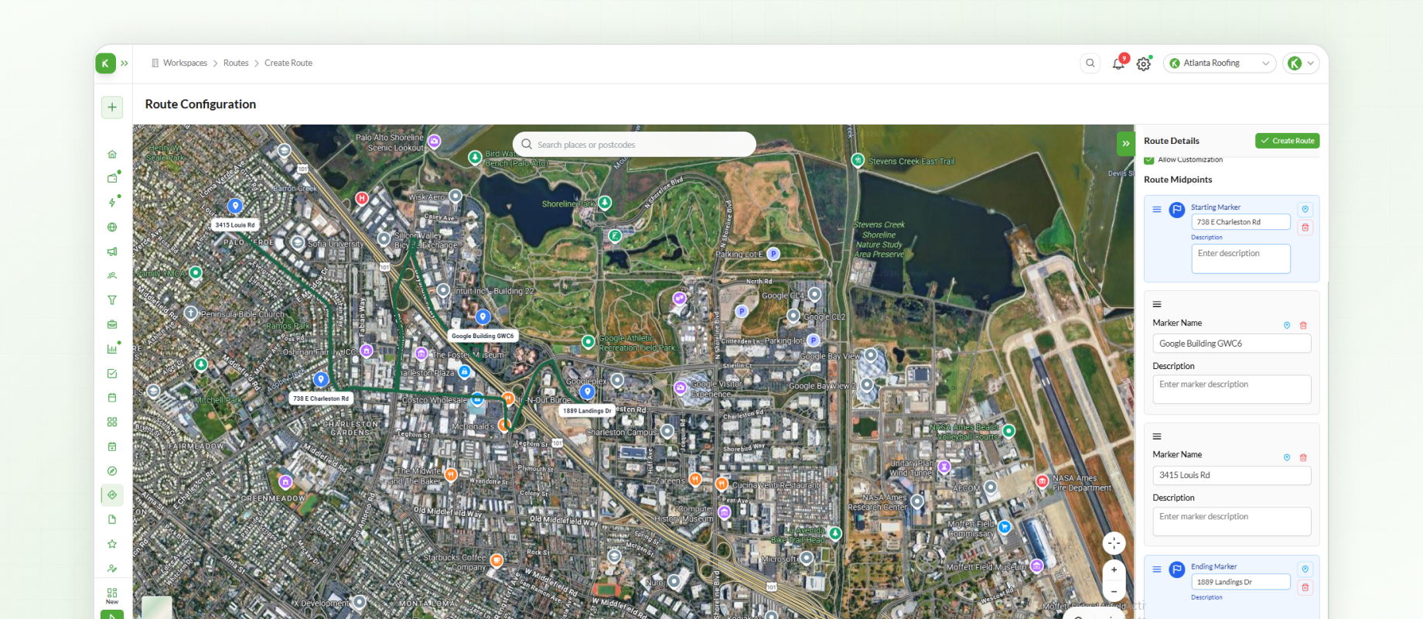Open the bar chart icon in the sidebar
1423x619 pixels.
point(112,349)
